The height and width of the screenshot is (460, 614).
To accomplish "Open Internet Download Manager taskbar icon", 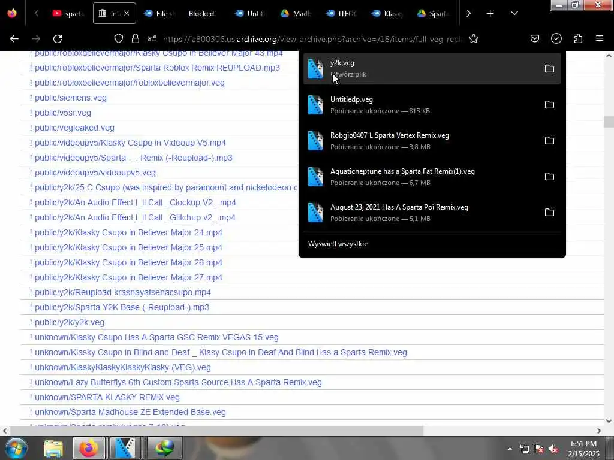I will pos(164,448).
